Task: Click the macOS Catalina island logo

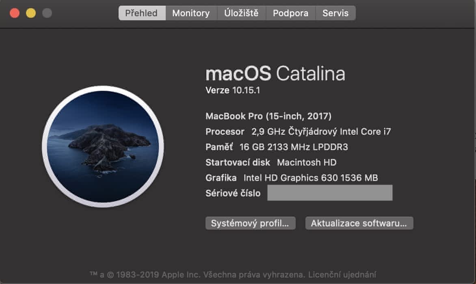Action: (103, 146)
